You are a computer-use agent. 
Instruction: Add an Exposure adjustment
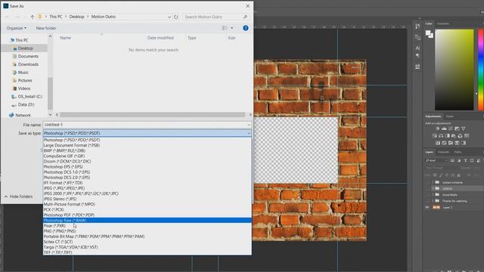(x=457, y=128)
